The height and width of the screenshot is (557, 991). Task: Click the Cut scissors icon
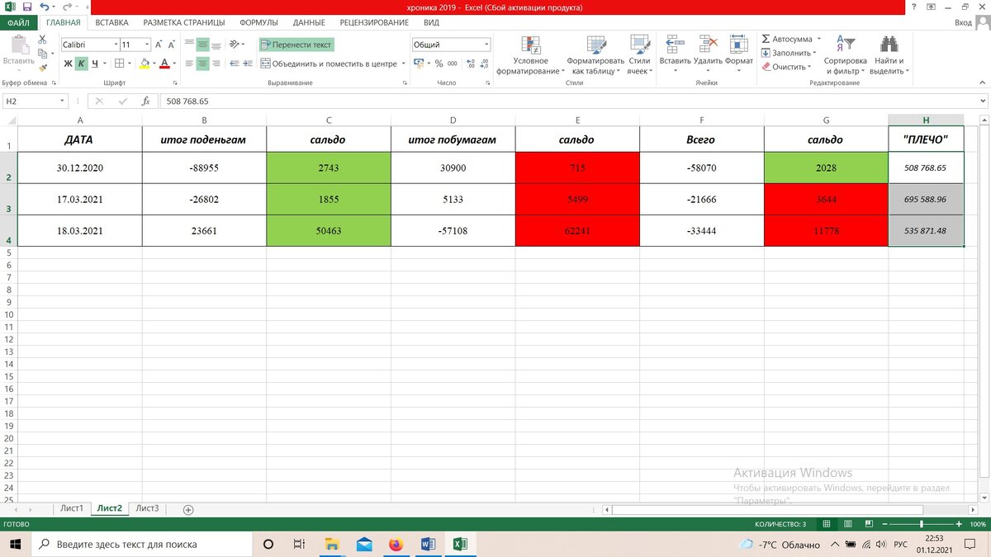coord(43,39)
